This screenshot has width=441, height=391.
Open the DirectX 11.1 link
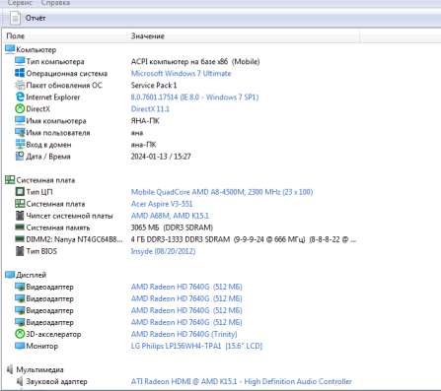point(150,109)
